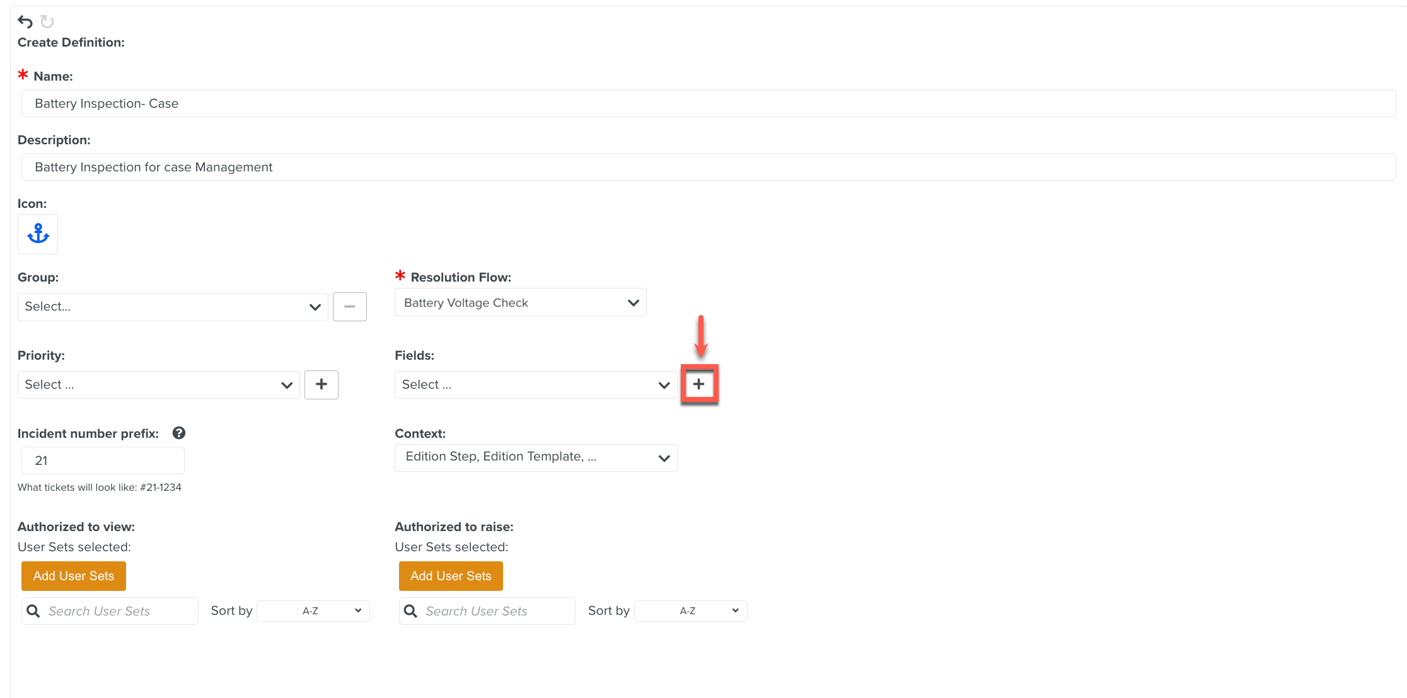Screen dimensions: 1407x698
Task: Click the Name input field
Action: click(708, 103)
